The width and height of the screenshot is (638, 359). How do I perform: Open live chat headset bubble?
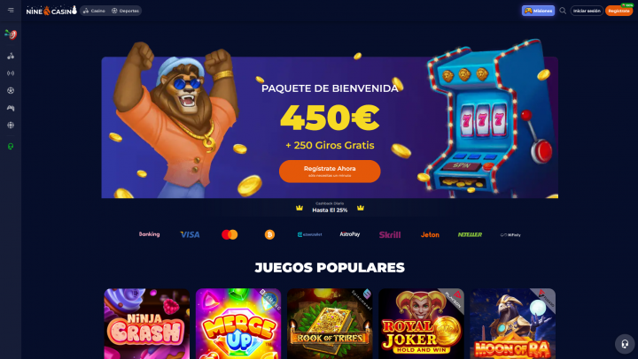[x=625, y=344]
